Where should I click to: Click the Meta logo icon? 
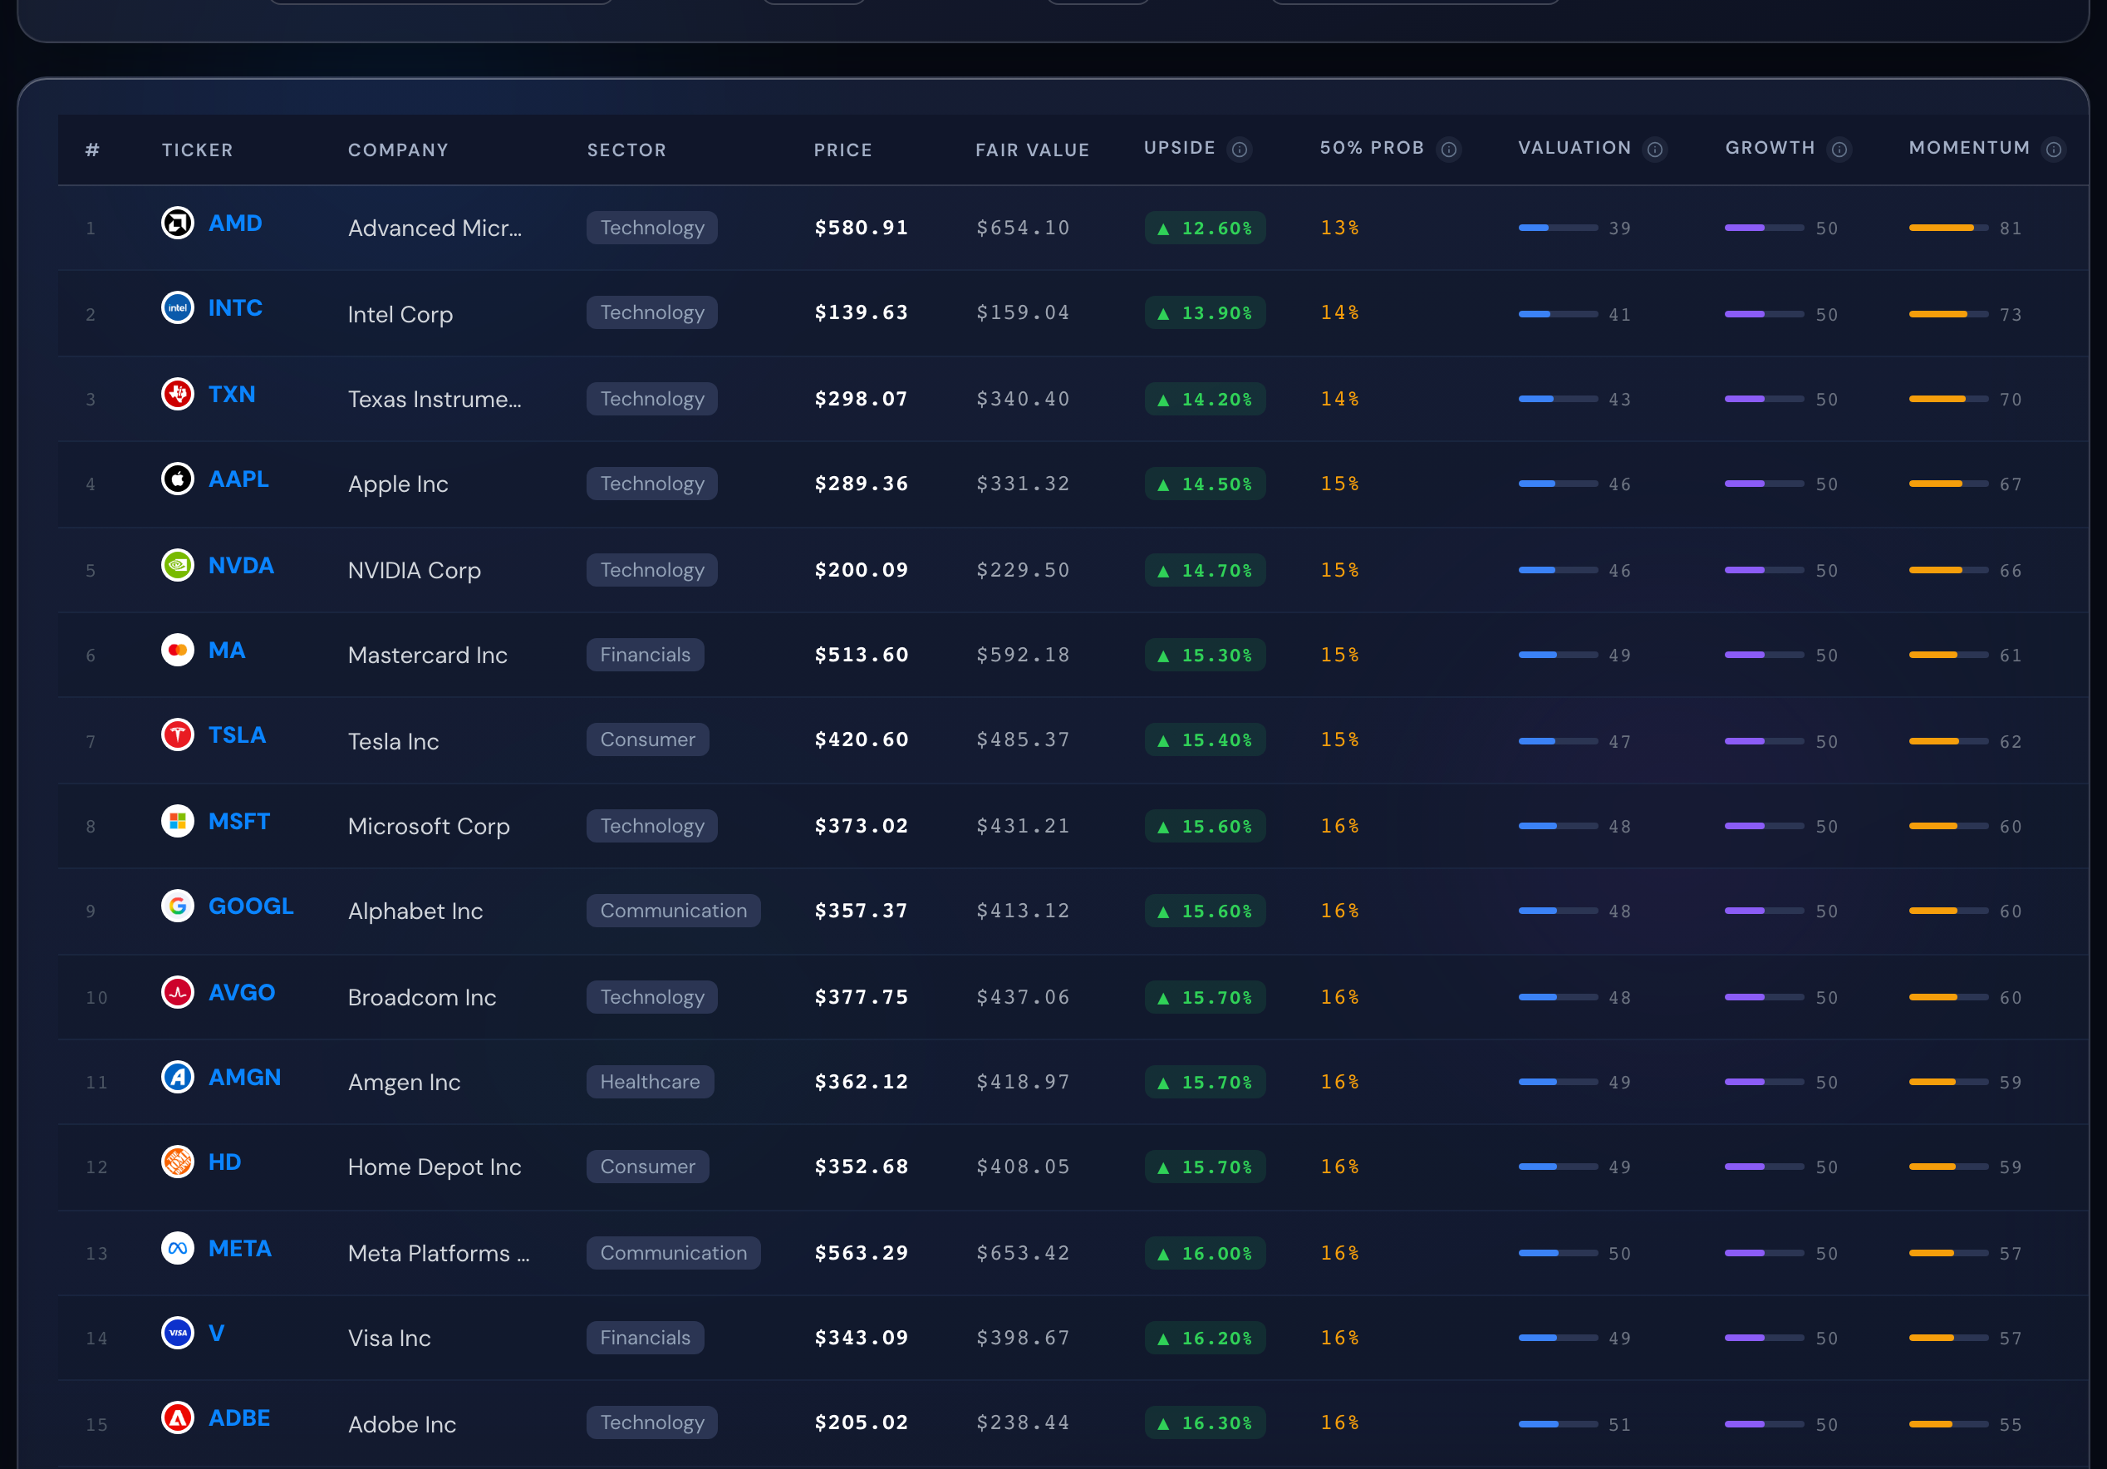[x=177, y=1249]
